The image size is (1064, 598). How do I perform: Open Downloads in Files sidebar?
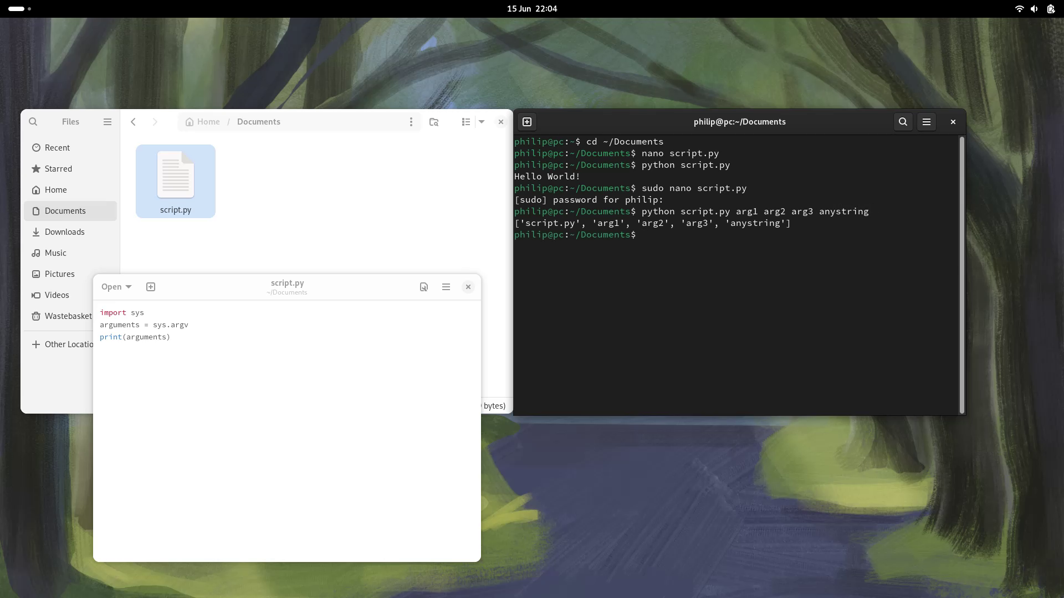pos(70,232)
